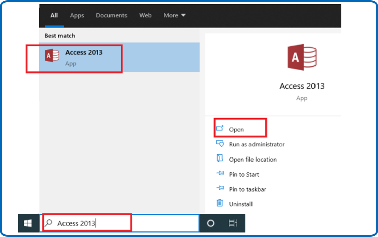Open Cortana circle icon on taskbar
The height and width of the screenshot is (237, 378).
(x=211, y=223)
